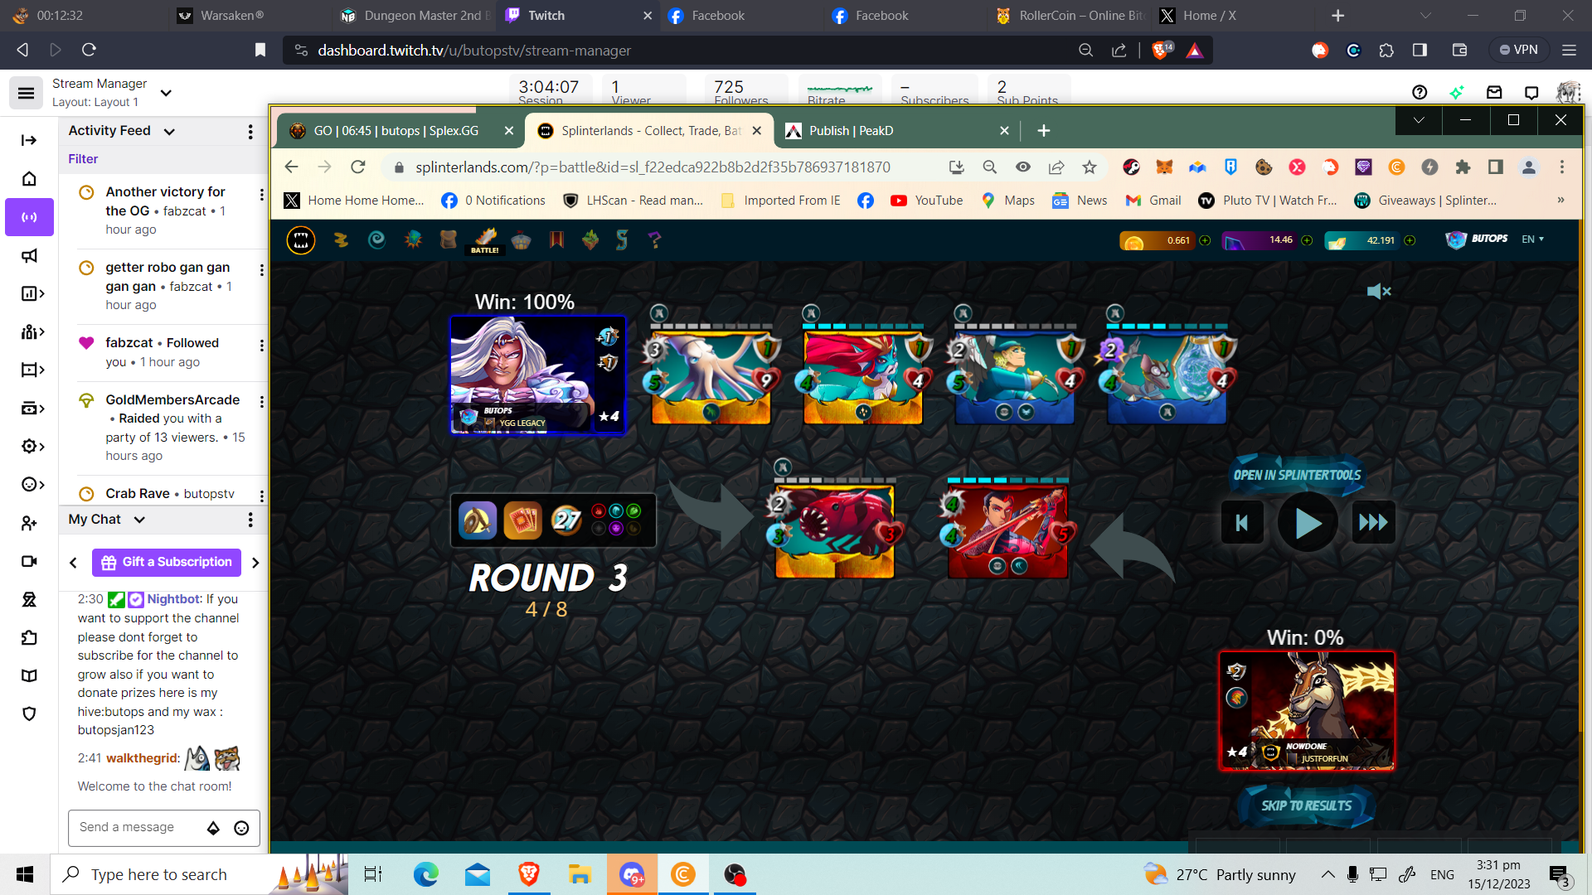Go to previous chat banner arrow
The height and width of the screenshot is (895, 1592).
point(73,563)
